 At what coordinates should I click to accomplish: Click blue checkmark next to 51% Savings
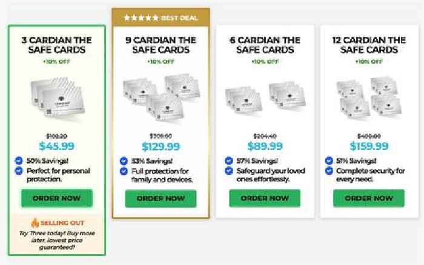pyautogui.click(x=329, y=161)
